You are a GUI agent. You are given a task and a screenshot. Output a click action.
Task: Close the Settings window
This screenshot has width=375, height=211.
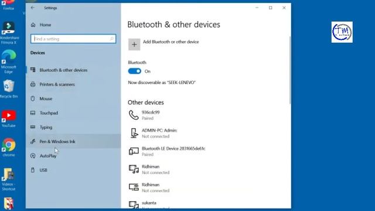tap(284, 8)
